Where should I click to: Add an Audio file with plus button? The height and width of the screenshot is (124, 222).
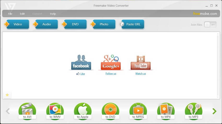pyautogui.click(x=45, y=24)
